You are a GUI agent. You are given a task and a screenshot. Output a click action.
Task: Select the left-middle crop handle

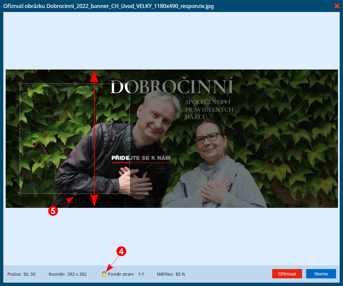pyautogui.click(x=20, y=139)
